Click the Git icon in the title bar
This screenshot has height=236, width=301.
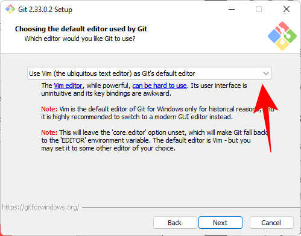10,9
